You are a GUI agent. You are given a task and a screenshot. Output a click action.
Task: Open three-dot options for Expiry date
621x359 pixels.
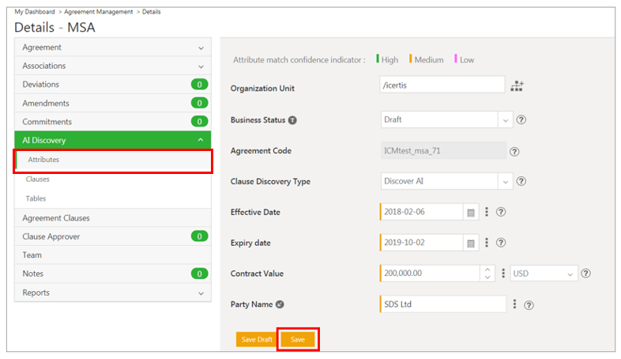[x=487, y=243]
